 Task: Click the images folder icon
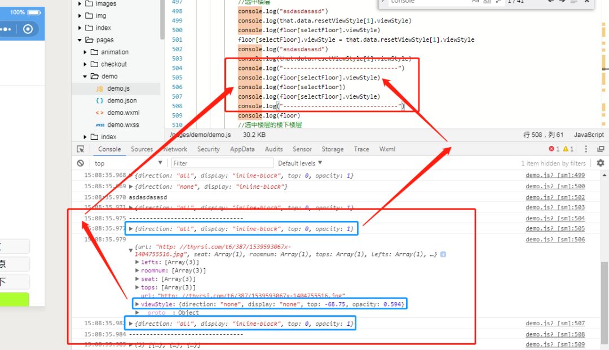(89, 3)
